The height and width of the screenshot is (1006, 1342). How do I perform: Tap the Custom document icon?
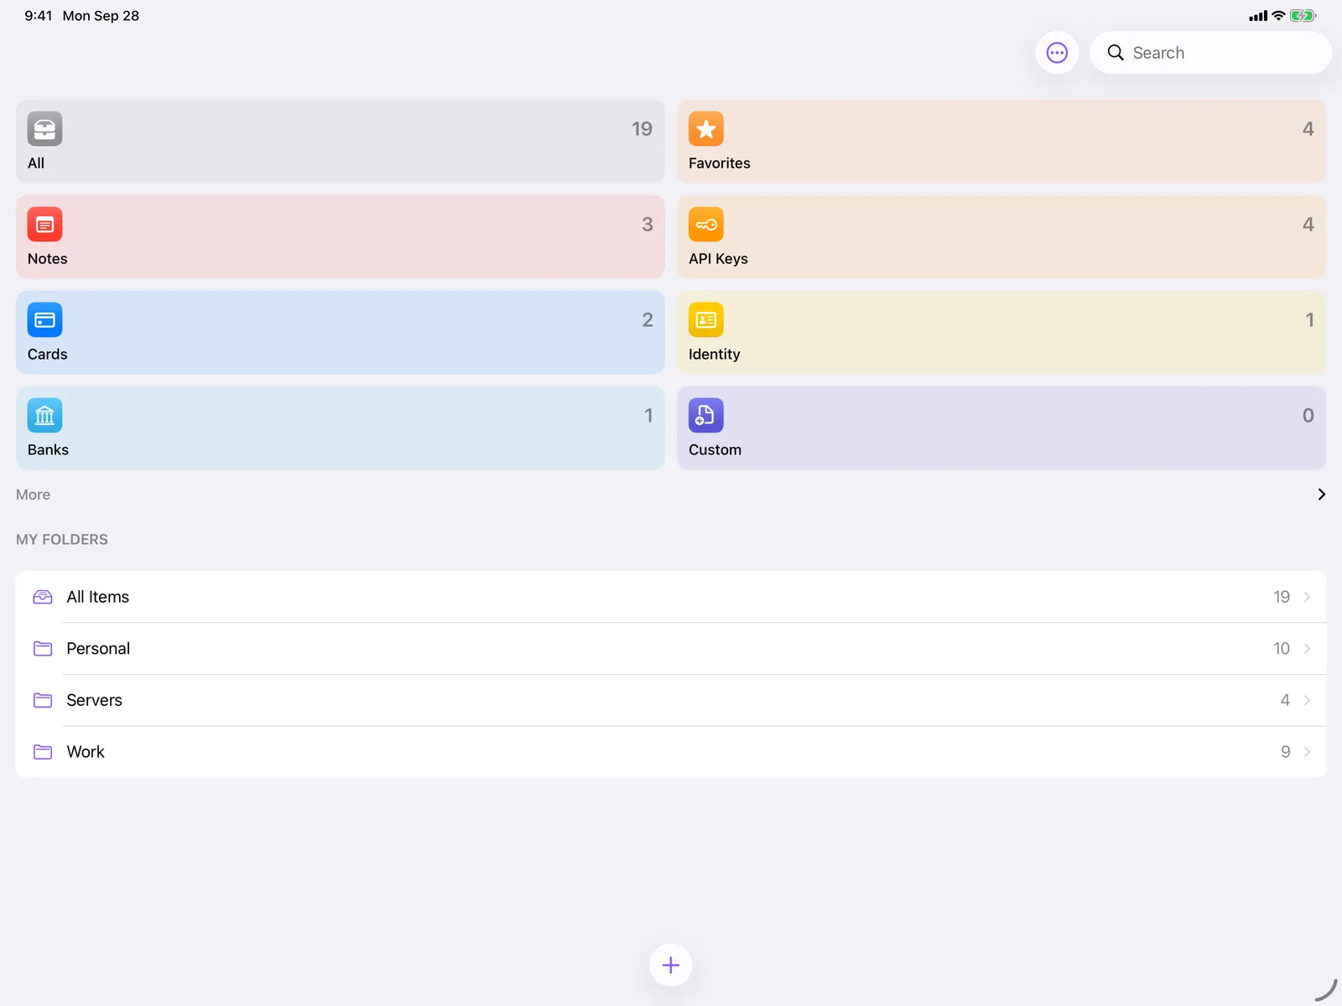706,416
